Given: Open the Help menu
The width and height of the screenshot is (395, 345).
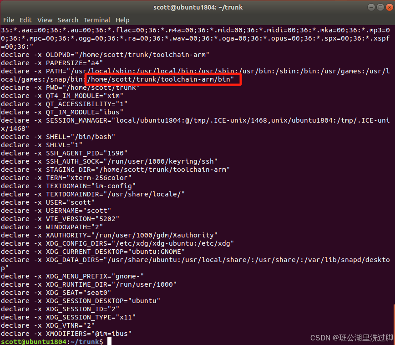Looking at the screenshot, I should 122,20.
